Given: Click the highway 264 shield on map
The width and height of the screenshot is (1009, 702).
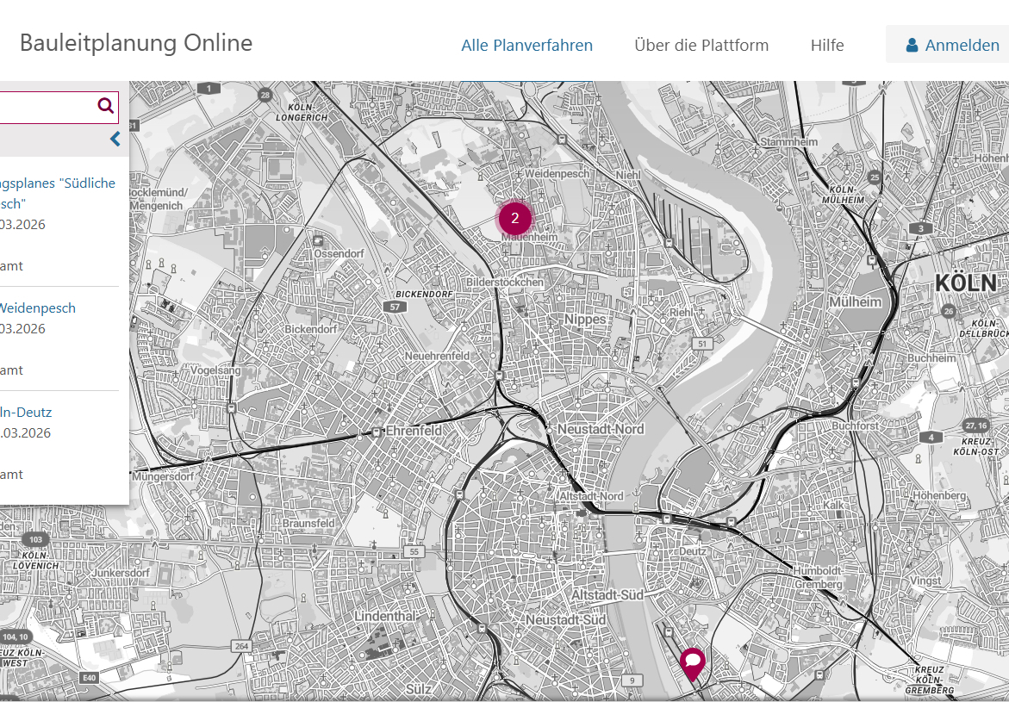Looking at the screenshot, I should 241,646.
